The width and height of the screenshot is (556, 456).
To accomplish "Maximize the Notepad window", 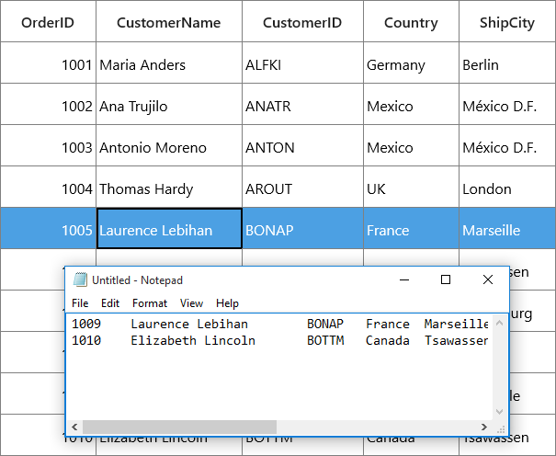I will click(446, 279).
